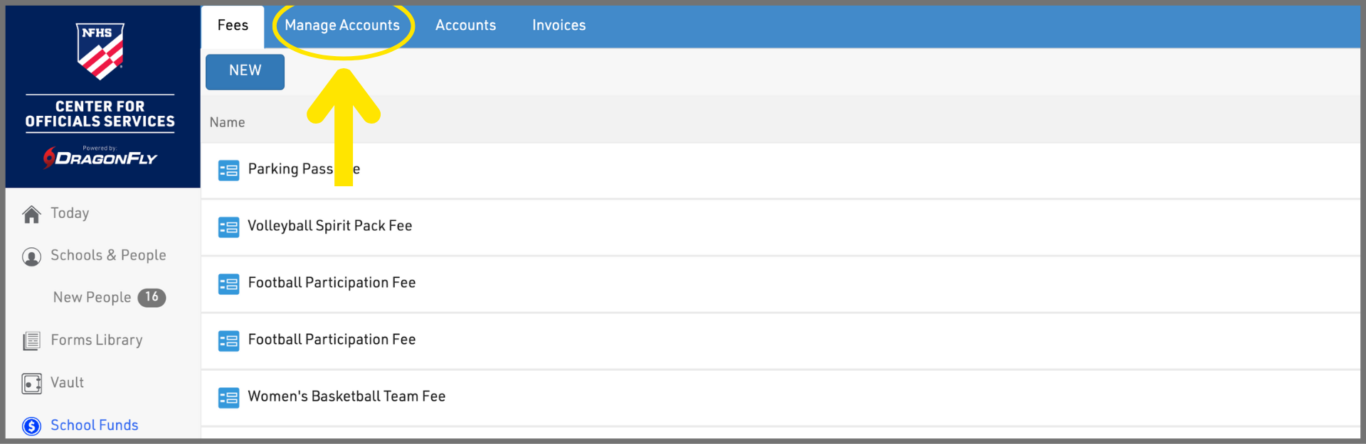Open Forms Library via its document icon
The image size is (1366, 444).
(31, 341)
